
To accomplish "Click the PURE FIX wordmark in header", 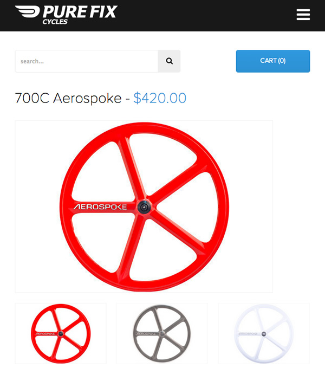I will point(80,12).
